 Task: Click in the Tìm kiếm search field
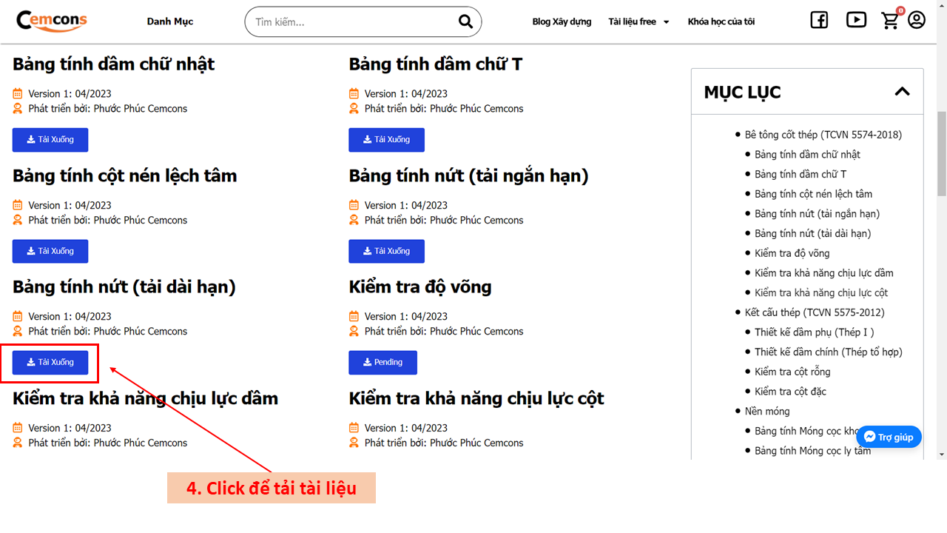coord(351,22)
